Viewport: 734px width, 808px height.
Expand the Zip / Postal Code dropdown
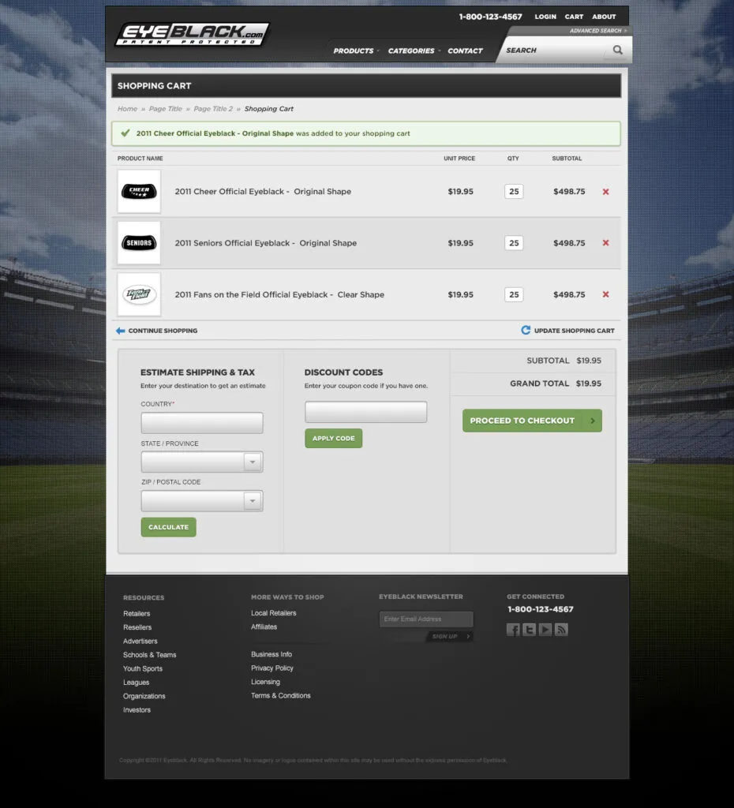point(202,501)
